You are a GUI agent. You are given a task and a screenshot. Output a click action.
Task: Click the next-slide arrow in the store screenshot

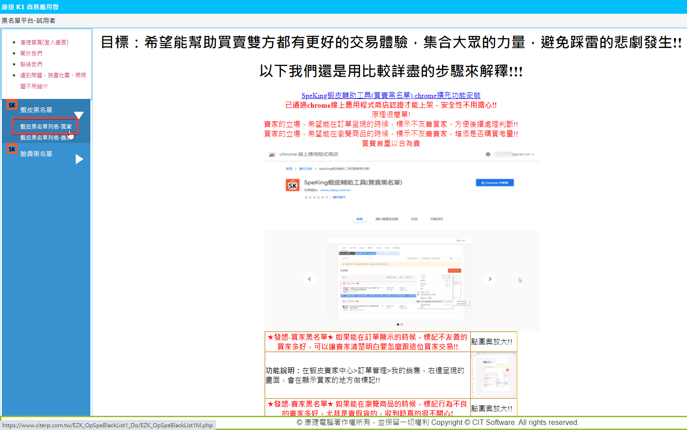[x=490, y=279]
